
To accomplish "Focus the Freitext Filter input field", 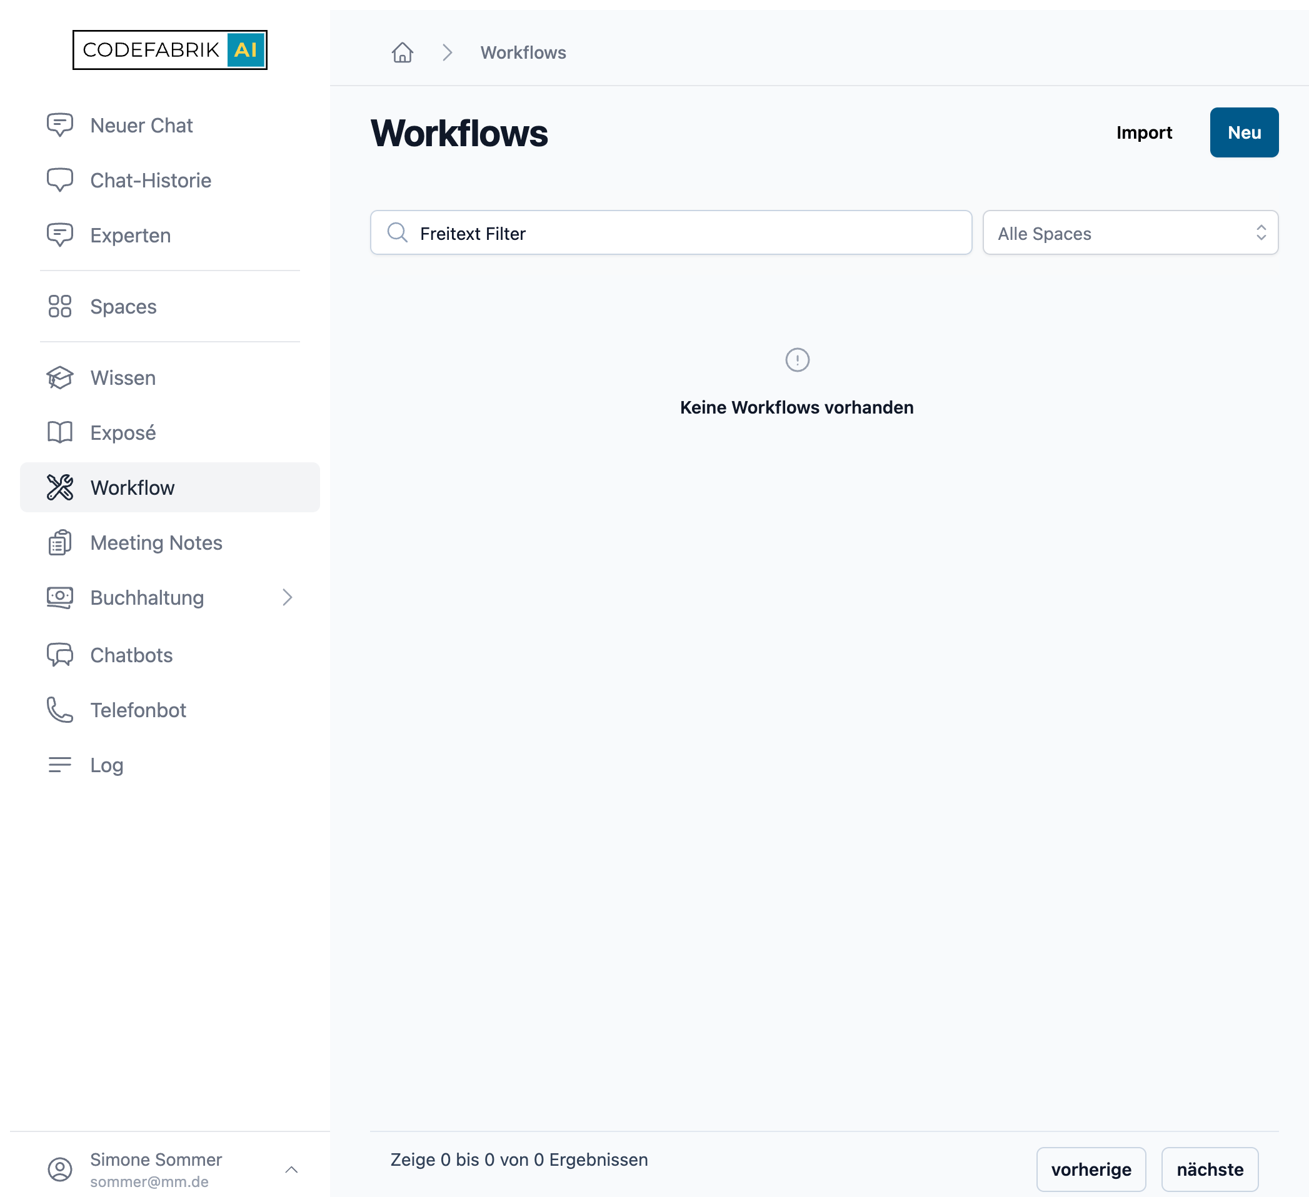I will pyautogui.click(x=671, y=233).
